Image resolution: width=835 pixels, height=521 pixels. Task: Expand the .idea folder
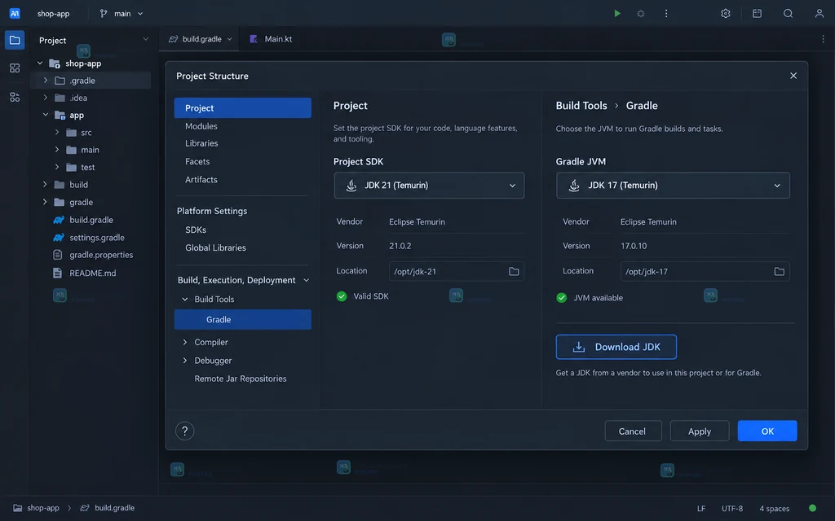pos(46,98)
